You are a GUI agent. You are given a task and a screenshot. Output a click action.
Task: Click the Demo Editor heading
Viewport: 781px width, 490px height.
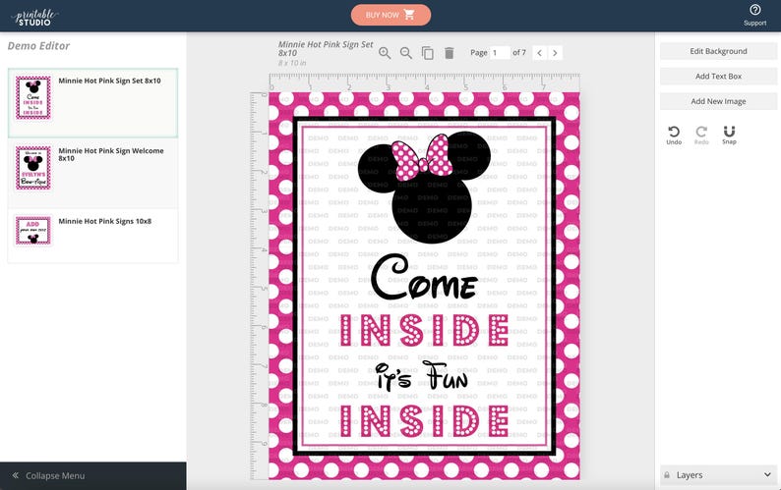point(38,46)
